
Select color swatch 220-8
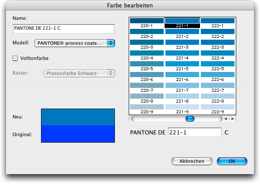(147, 96)
